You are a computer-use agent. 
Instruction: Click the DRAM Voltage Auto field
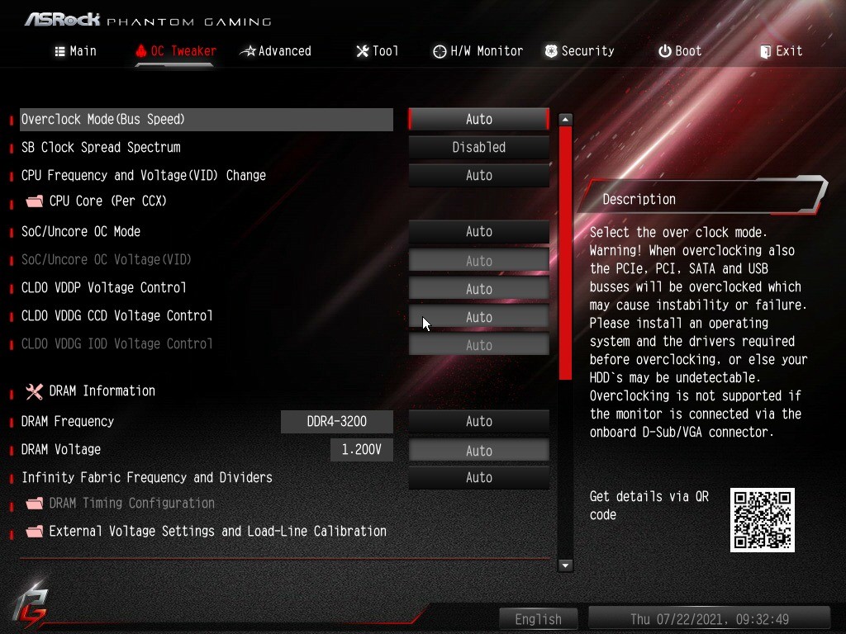(478, 450)
